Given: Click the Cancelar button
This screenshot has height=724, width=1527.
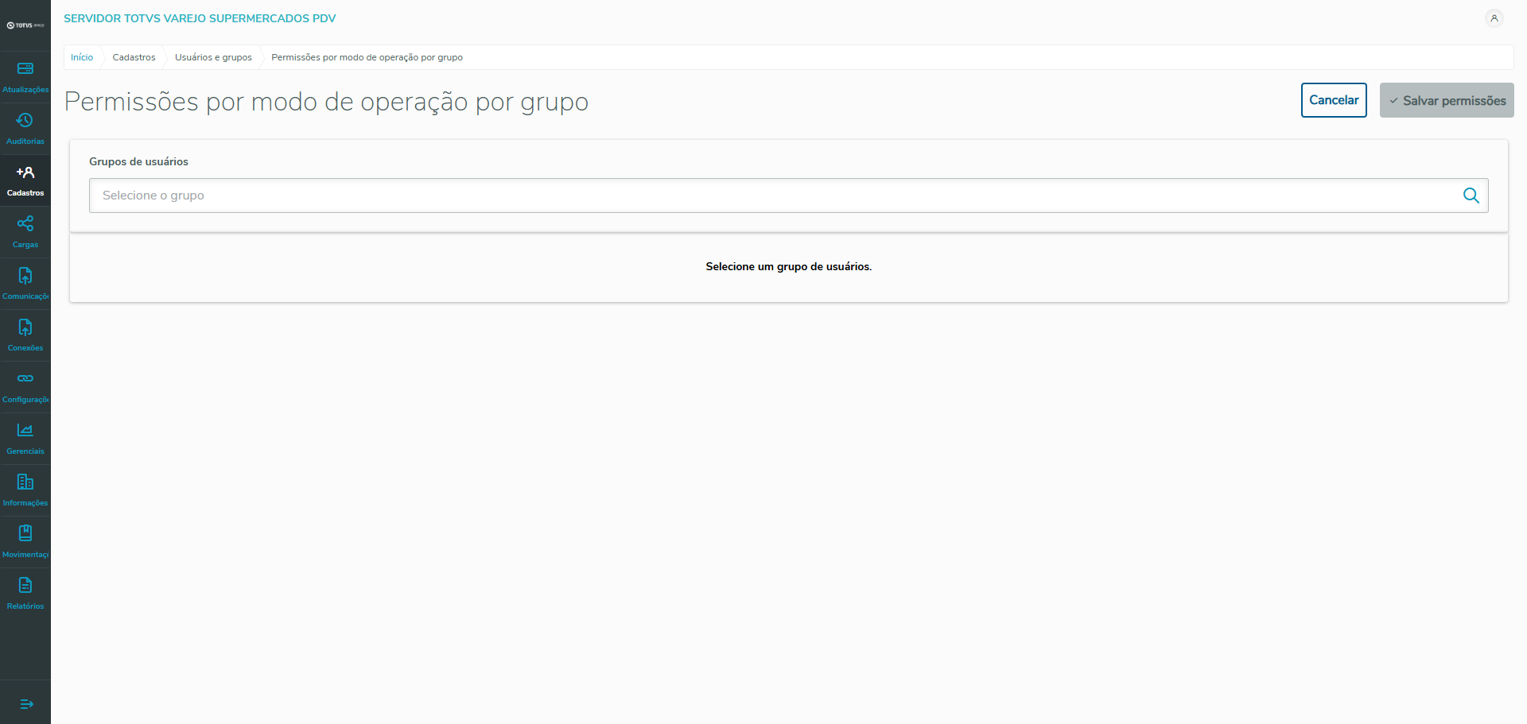Looking at the screenshot, I should pos(1334,100).
